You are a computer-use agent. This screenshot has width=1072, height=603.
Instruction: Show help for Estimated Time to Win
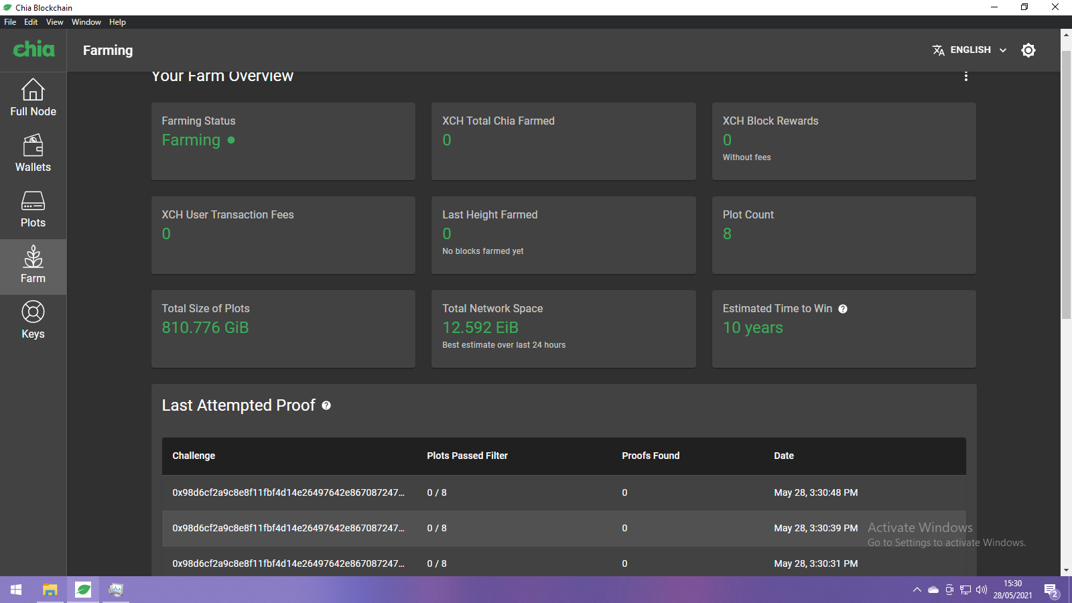[843, 309]
